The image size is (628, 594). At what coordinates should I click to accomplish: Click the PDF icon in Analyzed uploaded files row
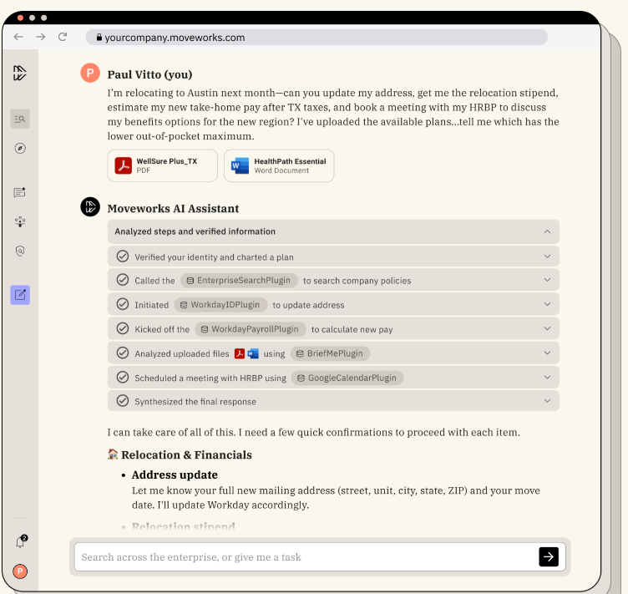pos(240,353)
